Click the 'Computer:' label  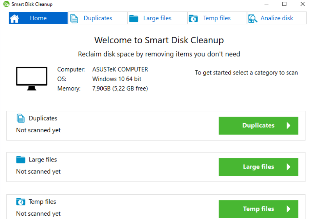[71, 69]
